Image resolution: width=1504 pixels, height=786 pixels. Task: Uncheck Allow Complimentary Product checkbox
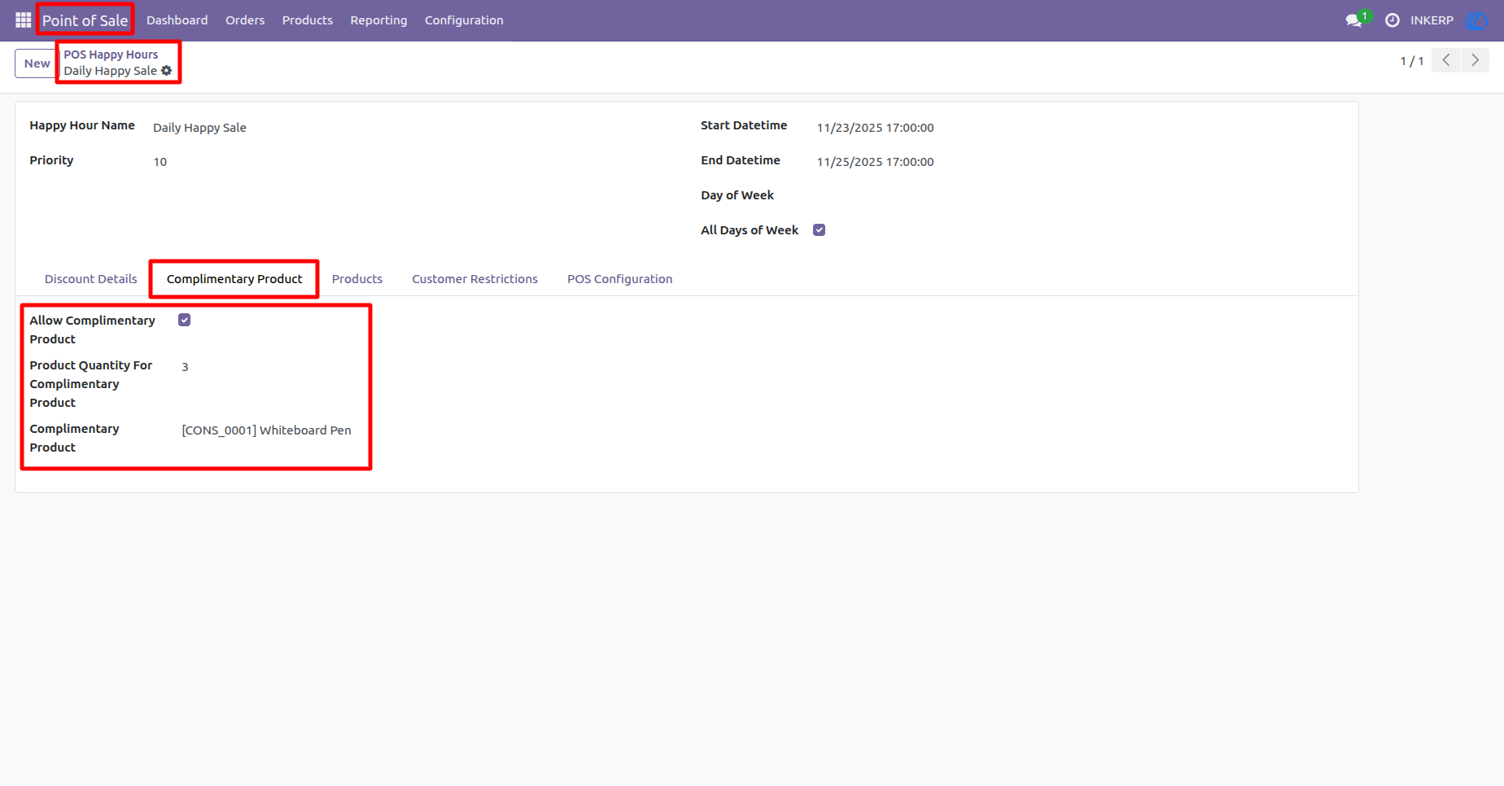pos(185,321)
